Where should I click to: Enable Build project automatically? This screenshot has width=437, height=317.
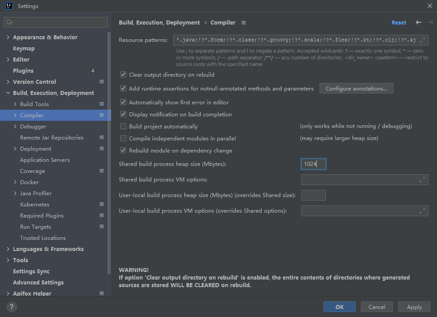[124, 127]
